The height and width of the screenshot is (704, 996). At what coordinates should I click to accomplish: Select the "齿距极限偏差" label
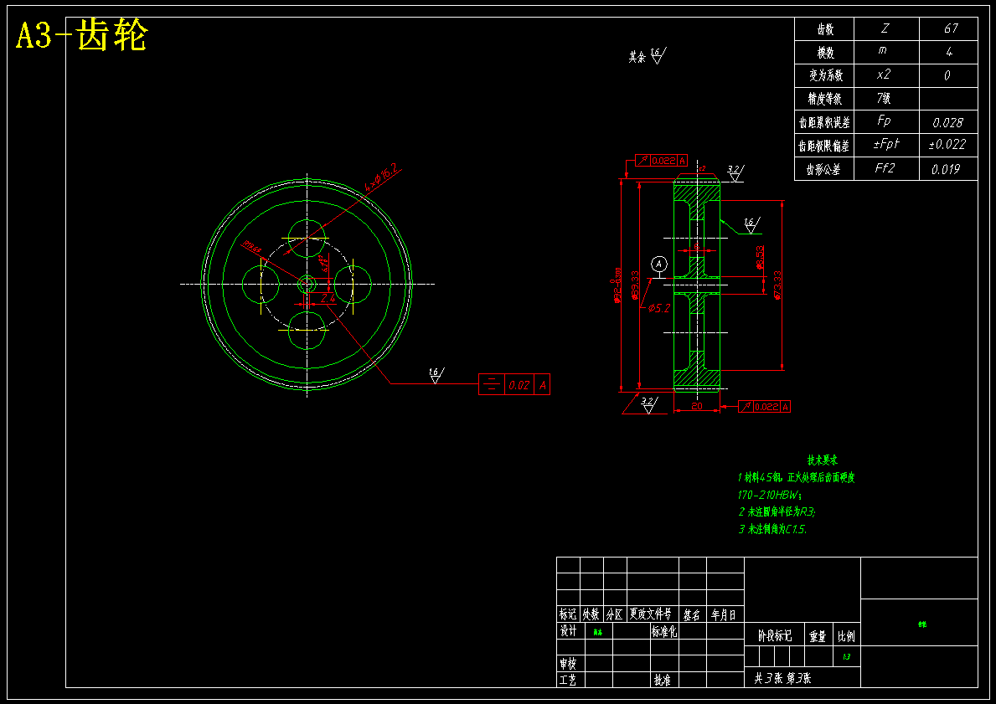click(x=824, y=146)
